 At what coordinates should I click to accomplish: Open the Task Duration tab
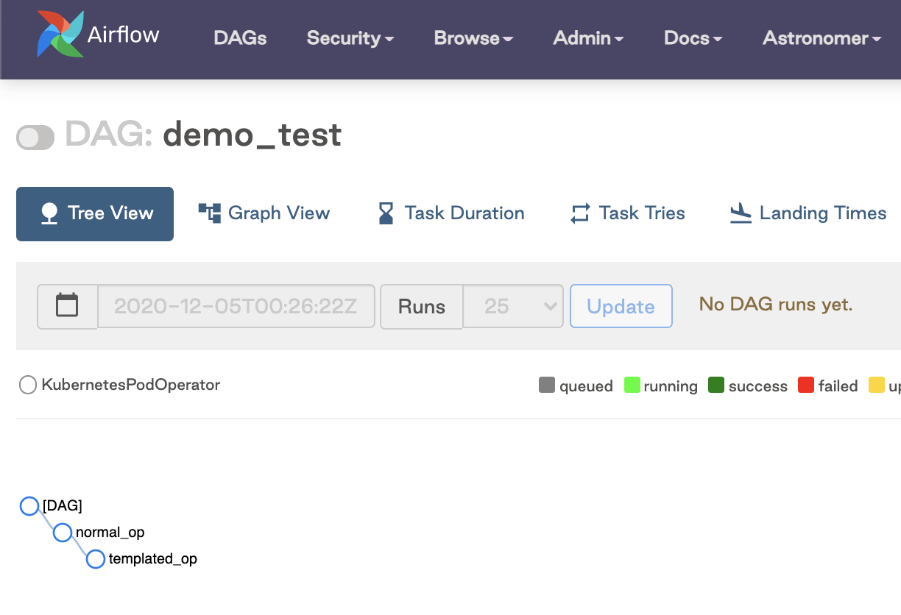(451, 213)
